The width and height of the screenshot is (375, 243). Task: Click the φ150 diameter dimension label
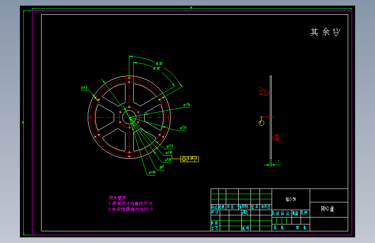pyautogui.click(x=186, y=105)
